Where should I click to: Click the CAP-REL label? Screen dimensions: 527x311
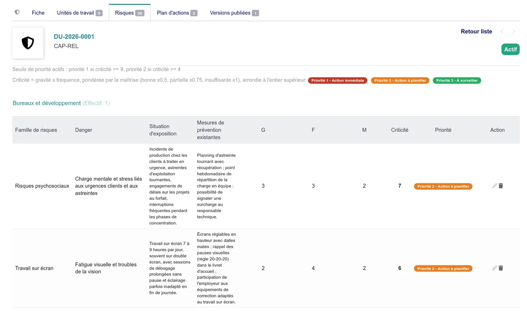(66, 46)
